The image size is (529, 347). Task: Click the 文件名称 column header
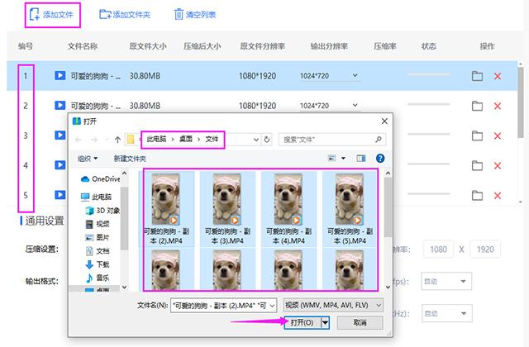coord(83,46)
